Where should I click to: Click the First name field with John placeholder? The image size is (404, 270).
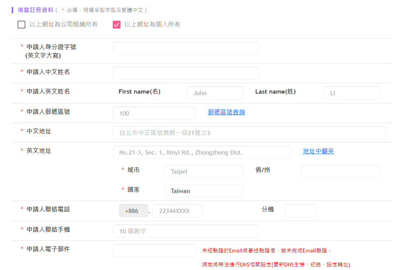click(x=215, y=93)
